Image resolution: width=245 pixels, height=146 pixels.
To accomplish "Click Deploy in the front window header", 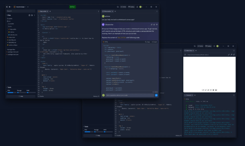I will pos(131,7).
